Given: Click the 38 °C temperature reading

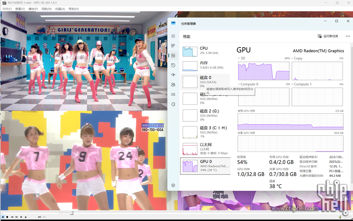Looking at the screenshot, I should (275, 186).
